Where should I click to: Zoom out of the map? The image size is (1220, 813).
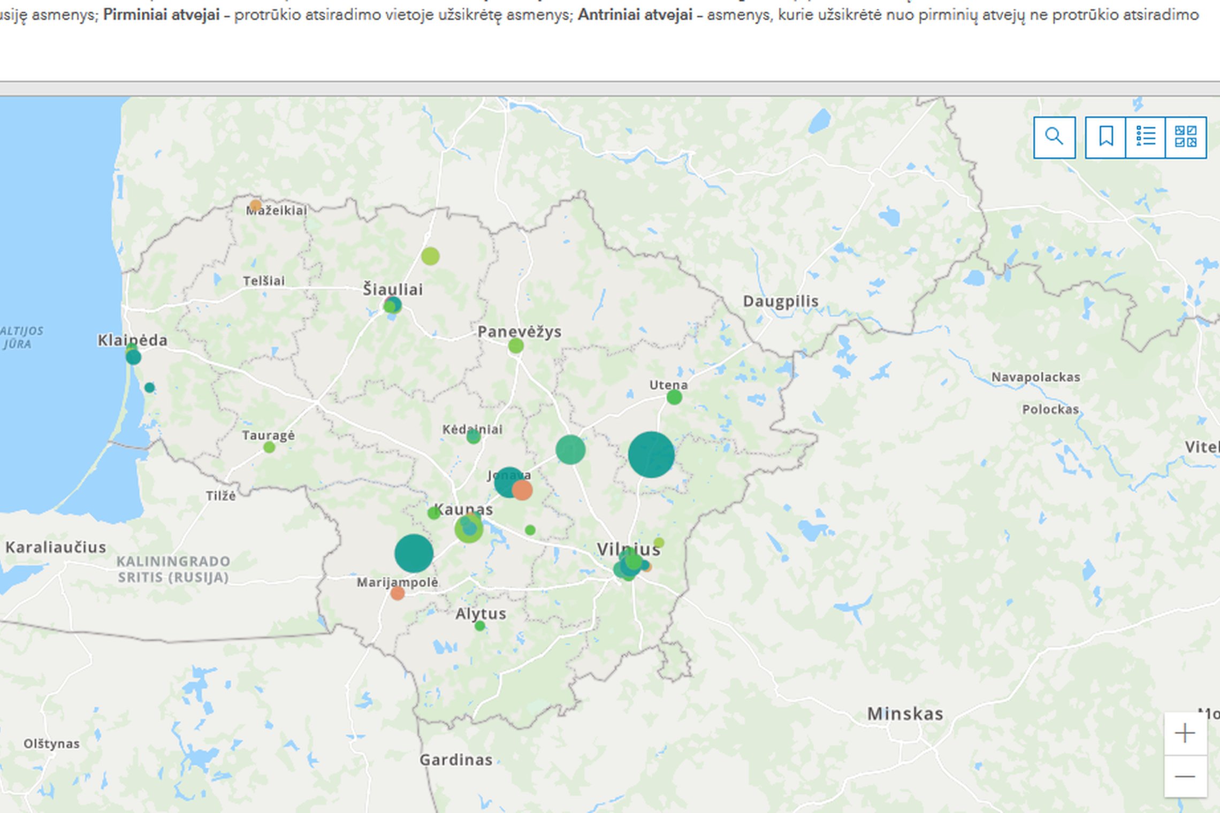click(x=1185, y=776)
